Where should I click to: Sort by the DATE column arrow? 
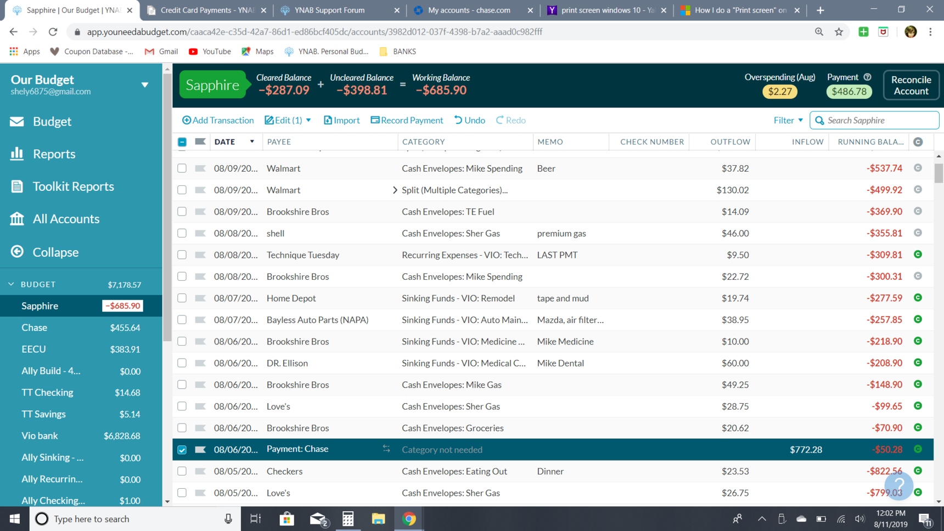(252, 142)
